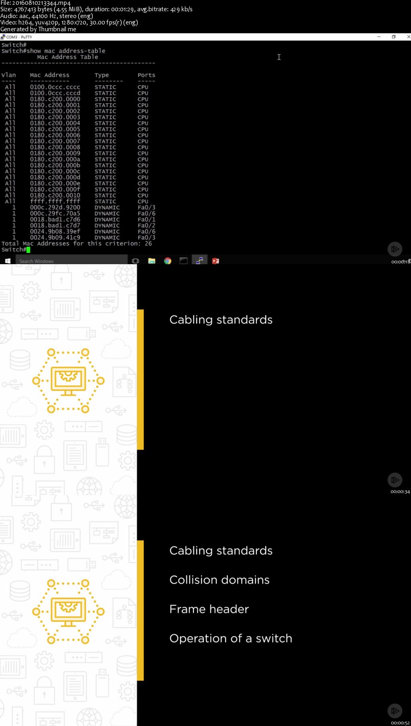411x726 pixels.
Task: Minimize the PuTTY window
Action: coord(378,37)
